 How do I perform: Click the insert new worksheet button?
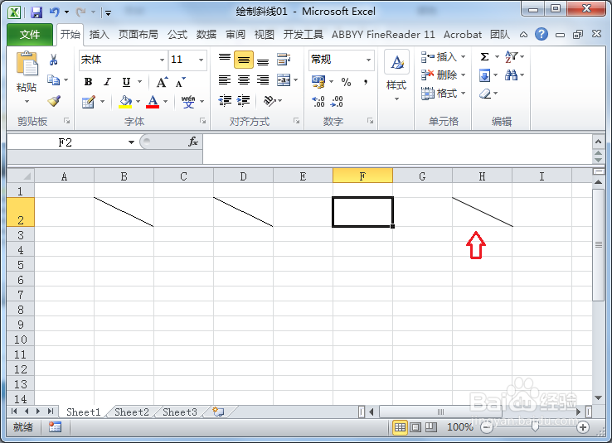click(x=218, y=412)
